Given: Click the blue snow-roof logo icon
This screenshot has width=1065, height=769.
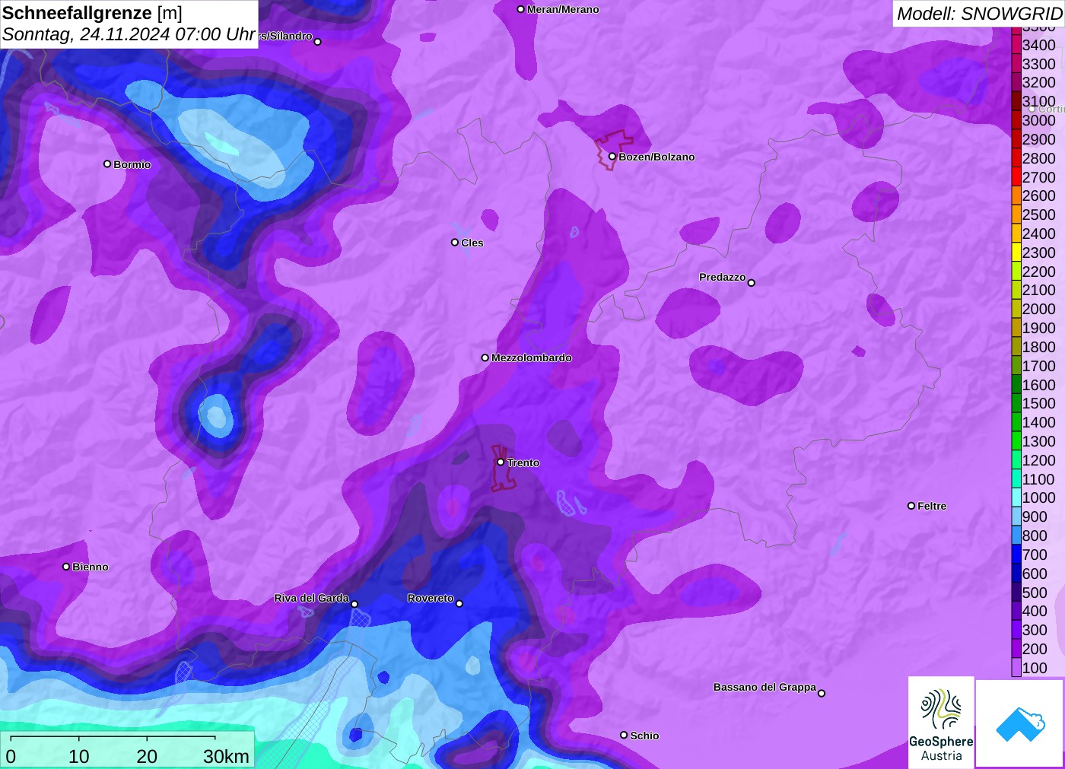Looking at the screenshot, I should (x=1020, y=723).
